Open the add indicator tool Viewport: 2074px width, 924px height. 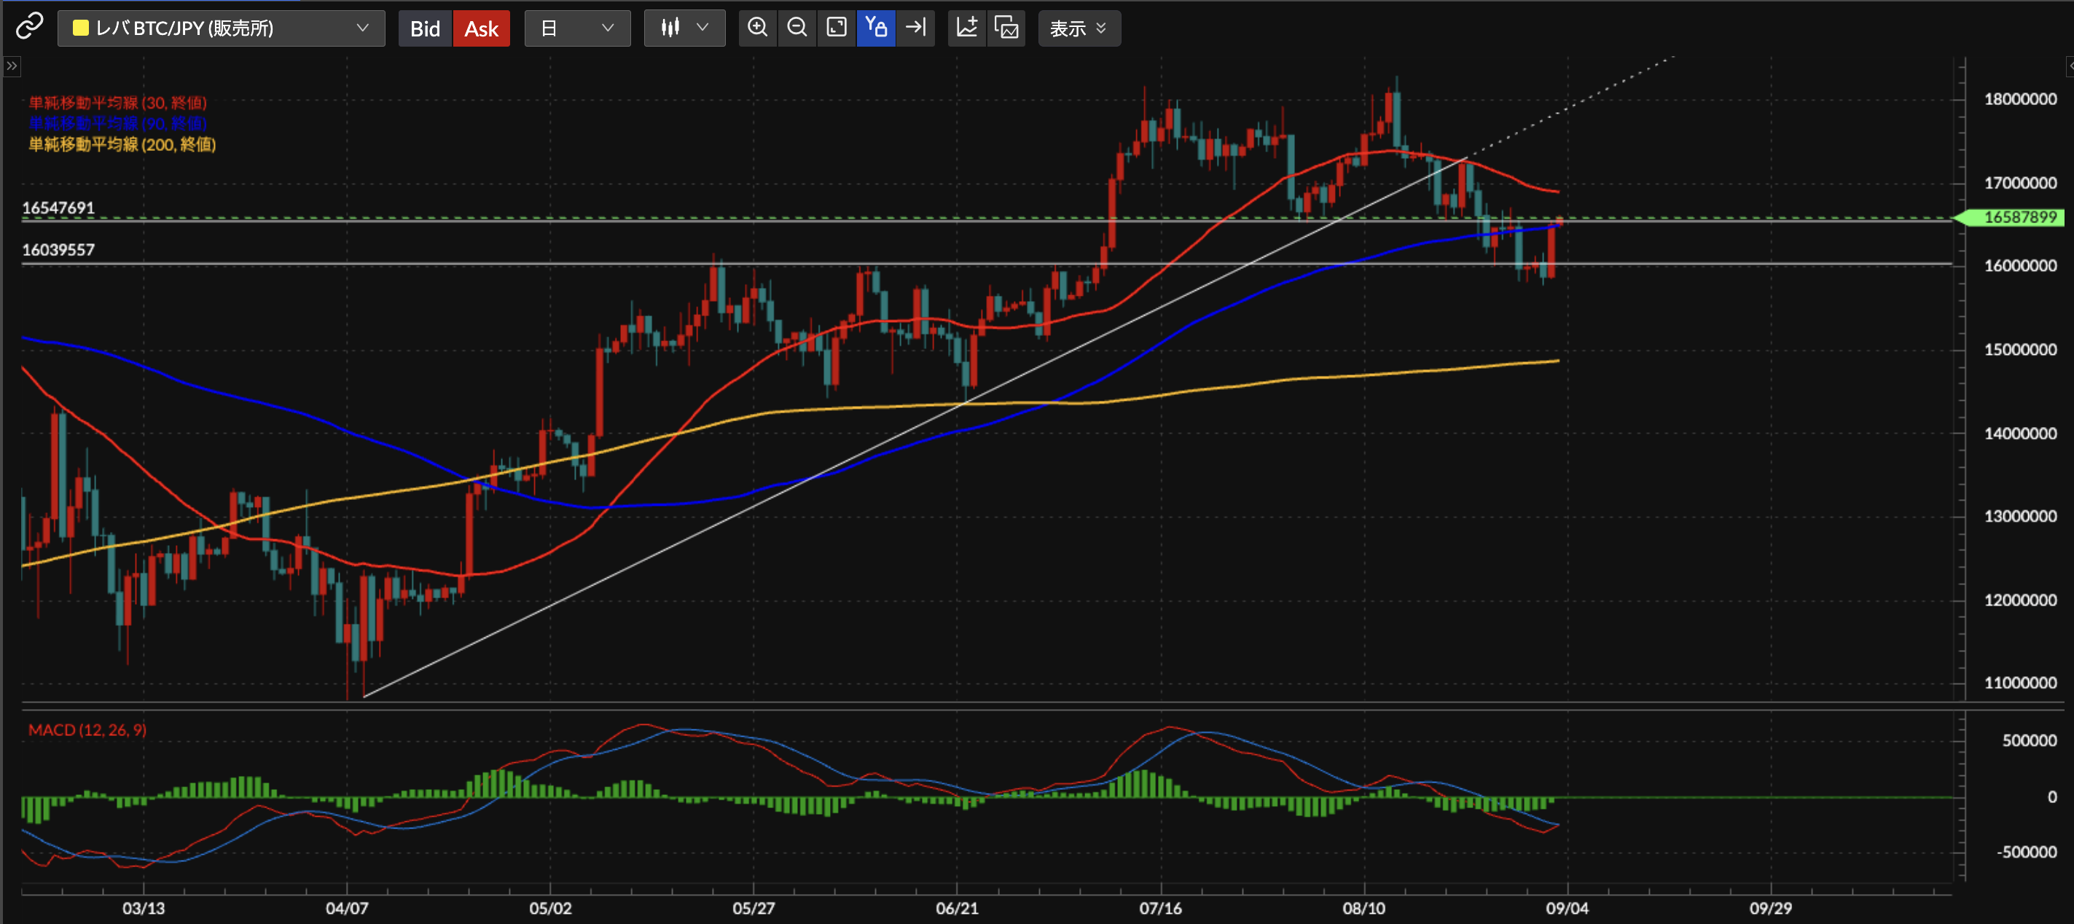pos(966,28)
